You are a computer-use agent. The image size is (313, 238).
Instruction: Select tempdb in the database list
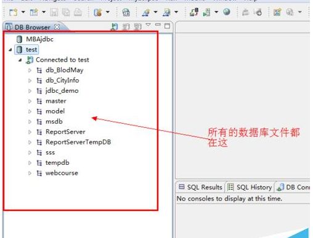point(57,162)
